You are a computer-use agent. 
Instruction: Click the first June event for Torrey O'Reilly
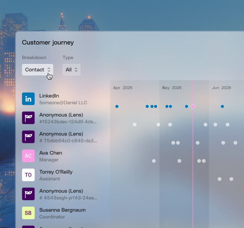click(220, 179)
